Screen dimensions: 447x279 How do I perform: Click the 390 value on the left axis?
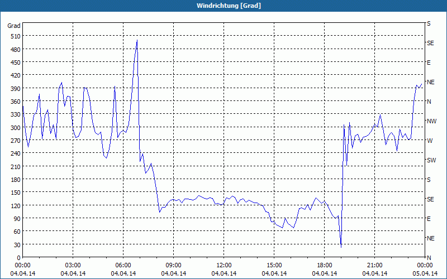point(16,89)
